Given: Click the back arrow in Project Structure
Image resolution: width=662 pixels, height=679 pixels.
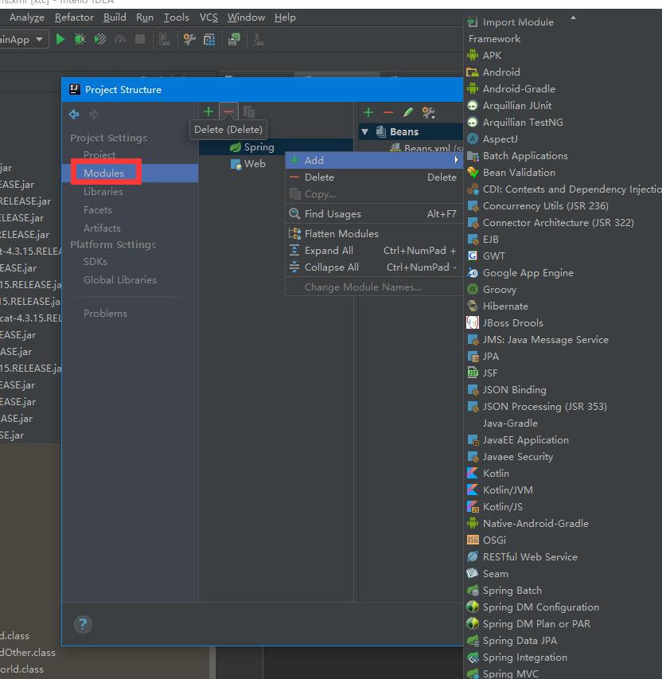Looking at the screenshot, I should point(74,114).
